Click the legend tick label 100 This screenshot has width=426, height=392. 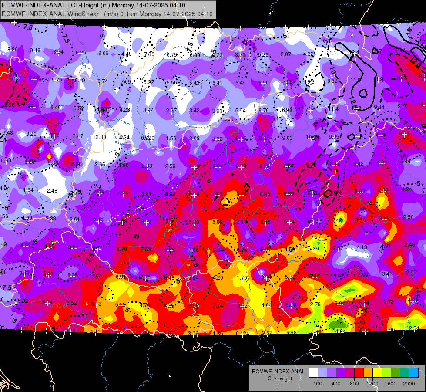pyautogui.click(x=318, y=384)
